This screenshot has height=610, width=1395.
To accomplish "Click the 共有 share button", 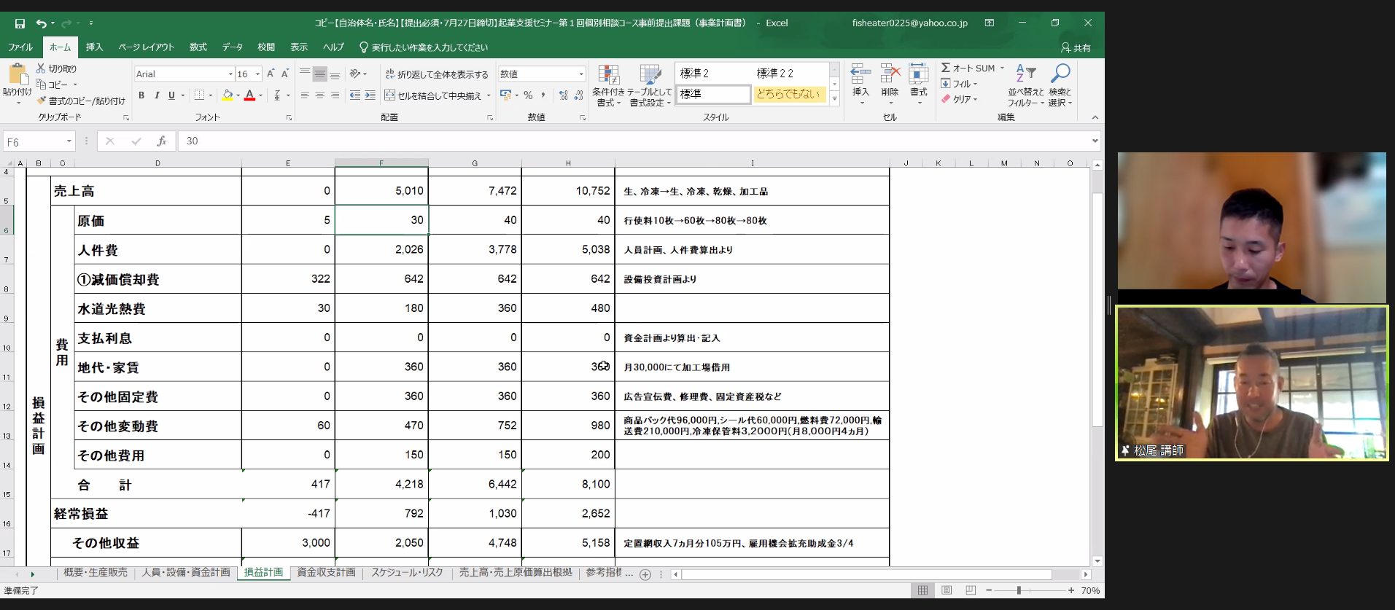I will (x=1076, y=47).
